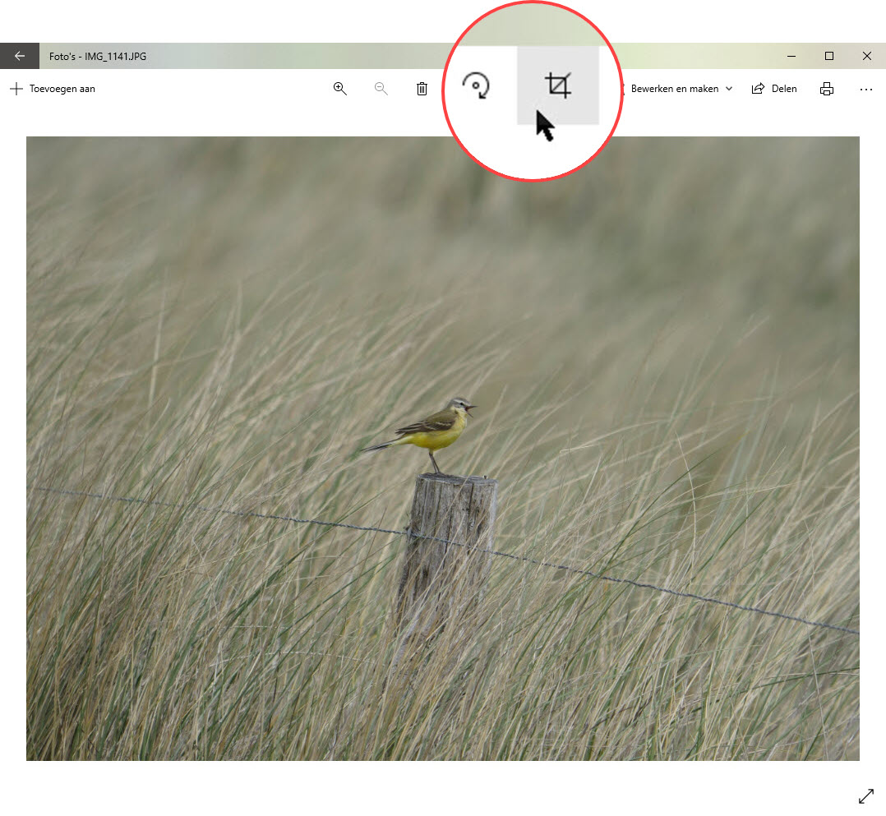This screenshot has width=886, height=816.
Task: Click the Delen label
Action: (784, 89)
